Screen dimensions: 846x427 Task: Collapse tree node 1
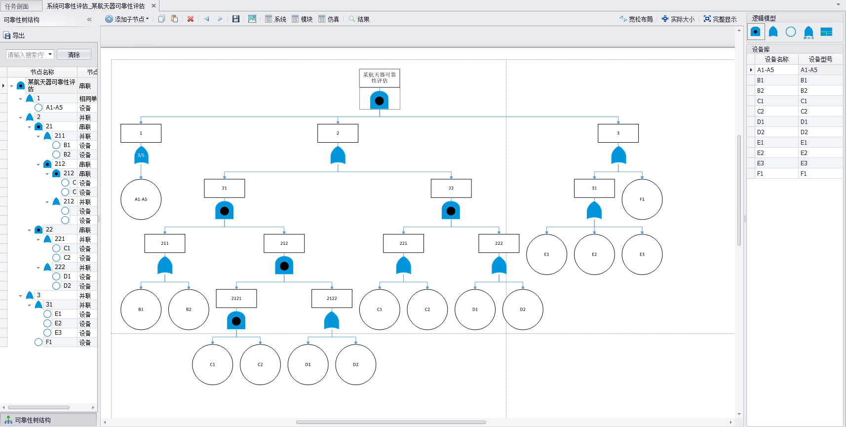(x=21, y=99)
